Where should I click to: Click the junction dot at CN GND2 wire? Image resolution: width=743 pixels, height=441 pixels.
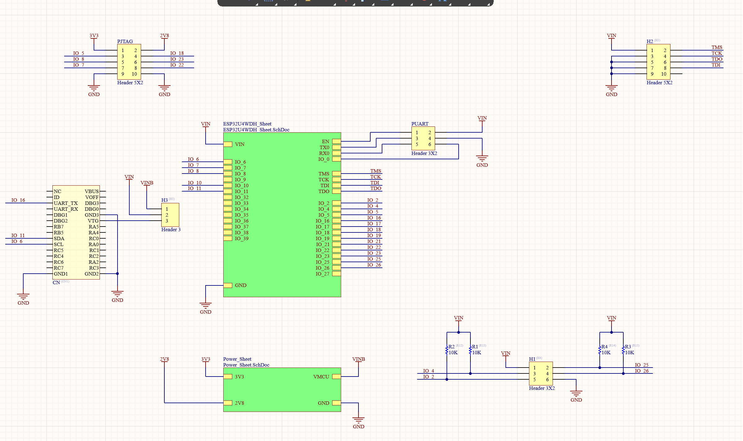pos(118,274)
